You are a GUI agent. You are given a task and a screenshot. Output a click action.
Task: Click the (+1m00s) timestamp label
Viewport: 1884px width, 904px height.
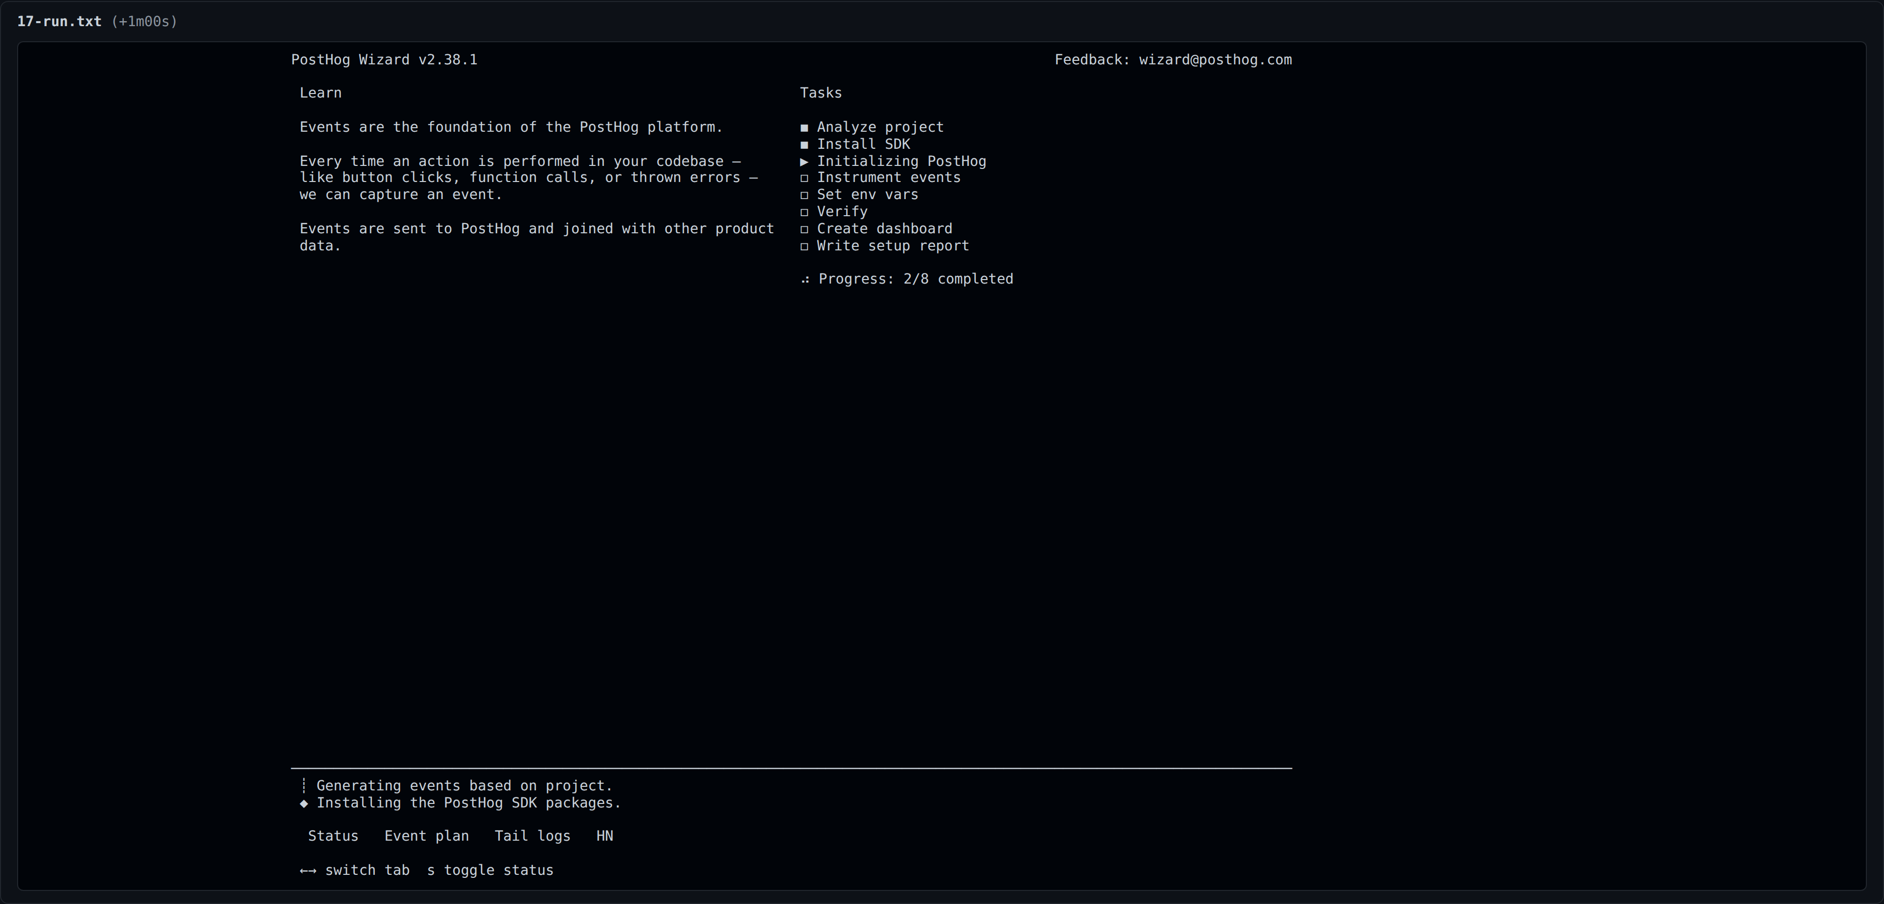[x=144, y=21]
